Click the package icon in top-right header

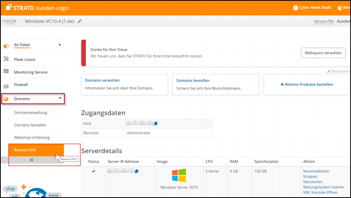(x=340, y=8)
